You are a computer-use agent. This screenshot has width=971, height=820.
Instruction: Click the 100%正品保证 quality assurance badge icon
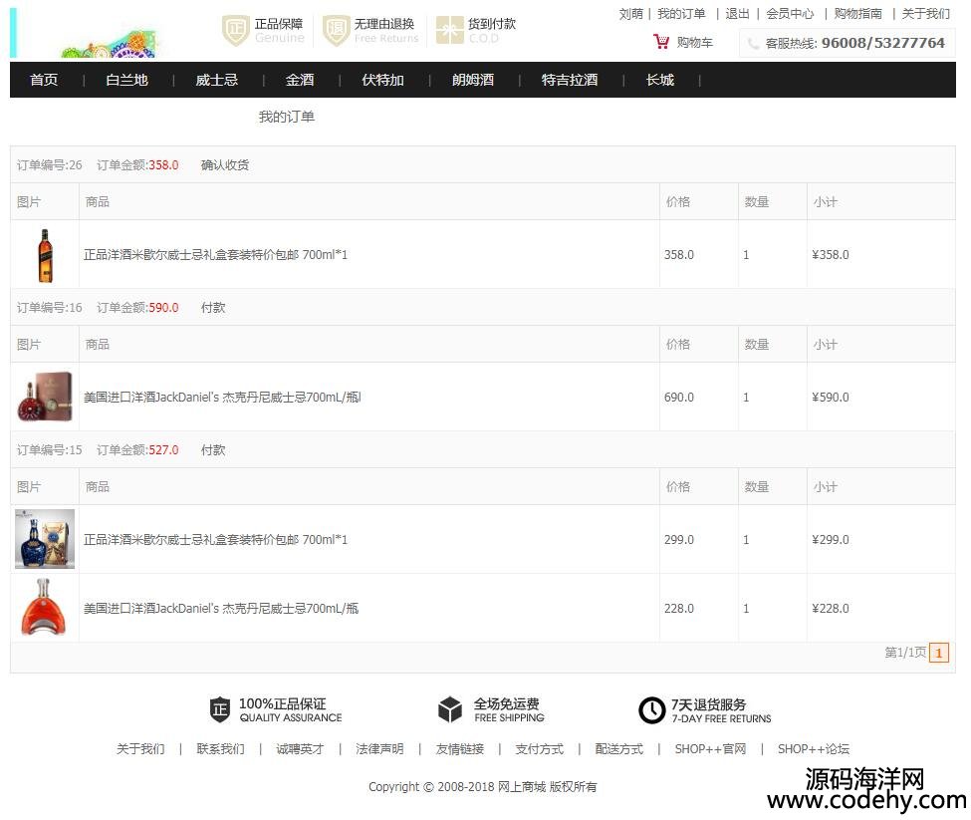[x=220, y=710]
